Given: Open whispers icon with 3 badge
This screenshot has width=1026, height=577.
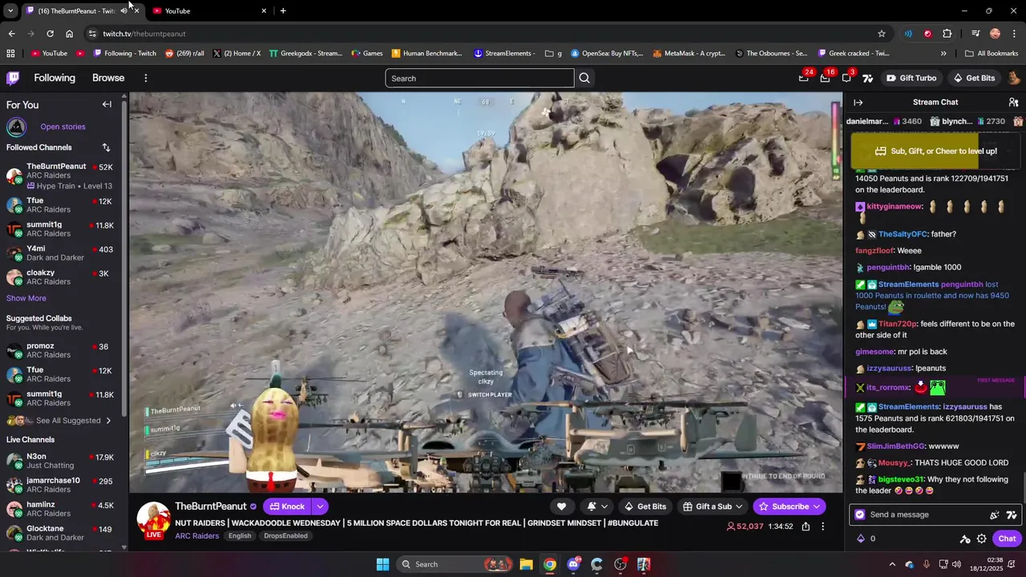Looking at the screenshot, I should pos(846,78).
